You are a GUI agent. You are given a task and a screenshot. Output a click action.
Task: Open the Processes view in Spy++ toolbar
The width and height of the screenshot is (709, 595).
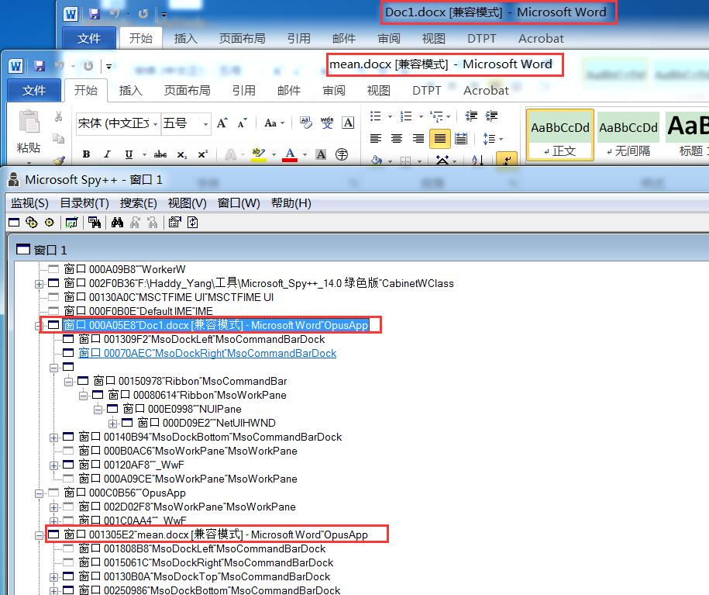(x=32, y=223)
